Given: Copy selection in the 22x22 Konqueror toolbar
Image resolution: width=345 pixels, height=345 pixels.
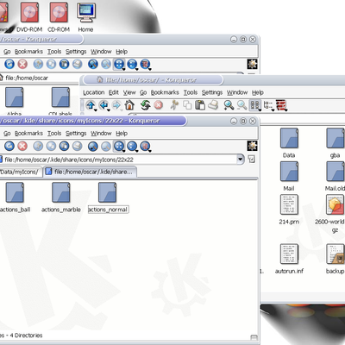Looking at the screenshot, I should coord(51,146).
